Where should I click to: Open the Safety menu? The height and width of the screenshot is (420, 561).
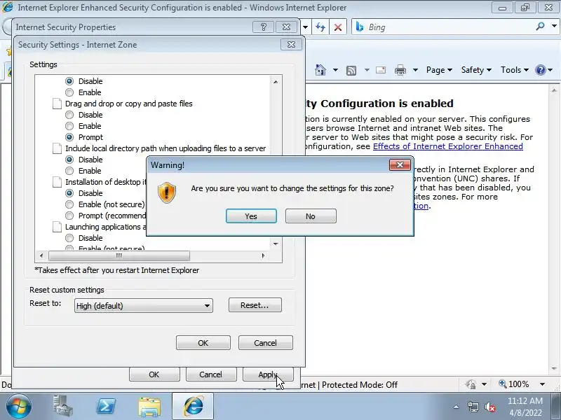click(476, 70)
